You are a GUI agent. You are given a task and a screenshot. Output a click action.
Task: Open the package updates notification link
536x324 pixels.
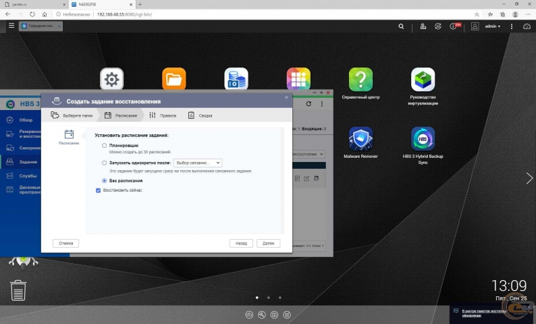pos(484,313)
